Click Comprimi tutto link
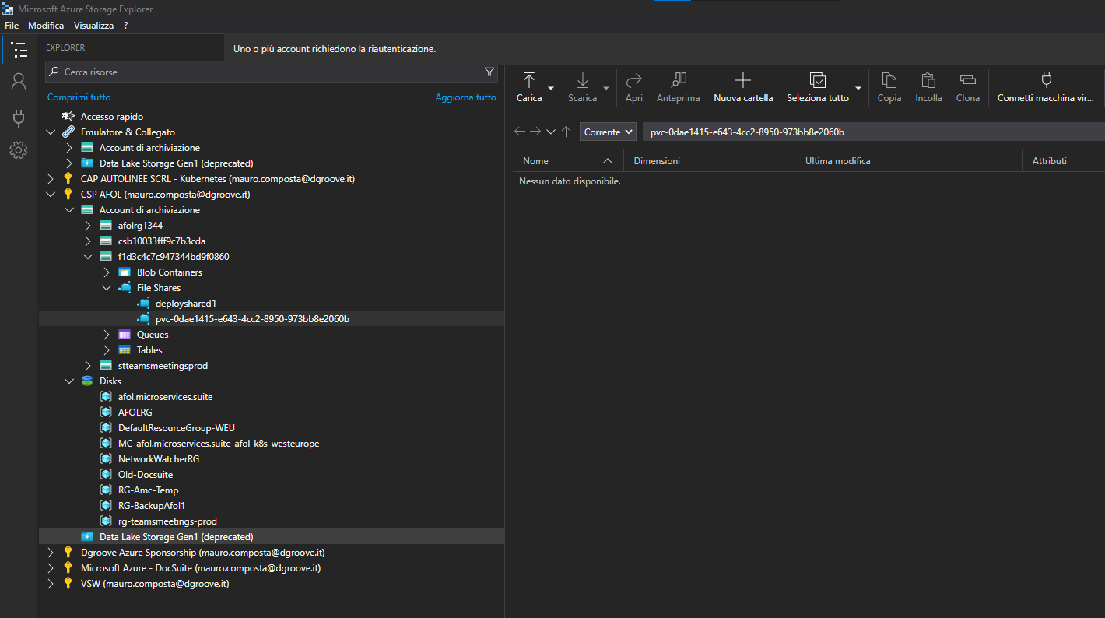 tap(79, 97)
